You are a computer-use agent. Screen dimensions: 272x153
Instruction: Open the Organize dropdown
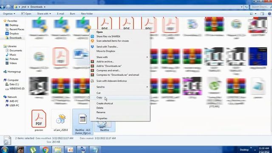pyautogui.click(x=9, y=14)
